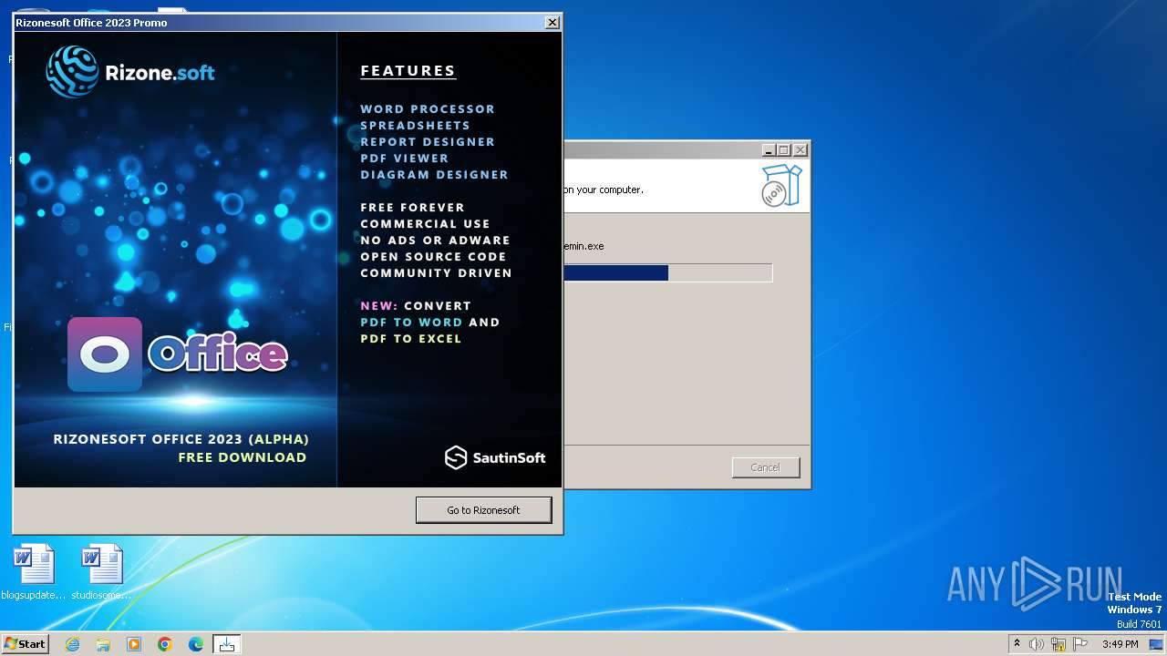This screenshot has height=656, width=1167.
Task: Open Windows Explorer from taskbar
Action: pos(103,644)
